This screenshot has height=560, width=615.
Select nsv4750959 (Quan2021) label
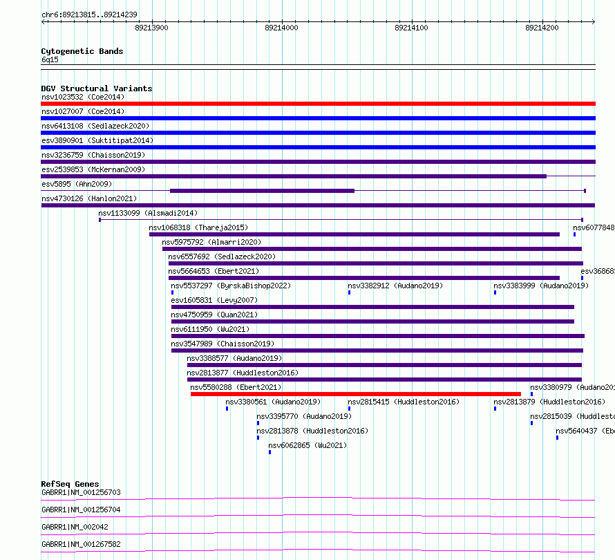(214, 315)
